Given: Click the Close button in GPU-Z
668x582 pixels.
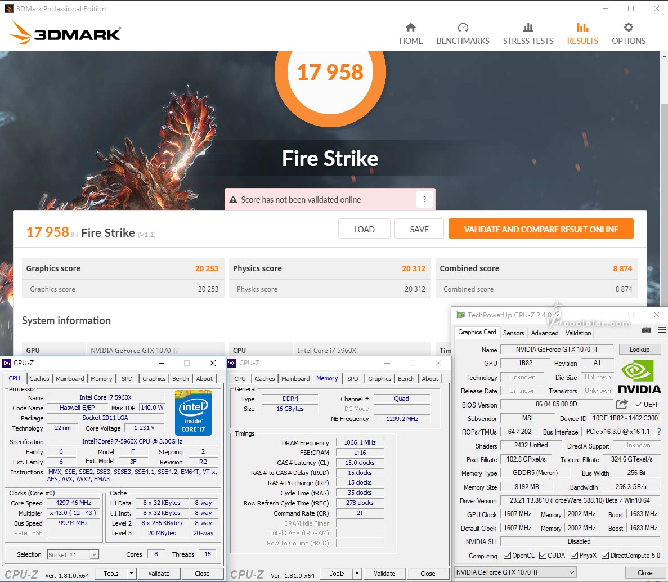Looking at the screenshot, I should [x=644, y=572].
